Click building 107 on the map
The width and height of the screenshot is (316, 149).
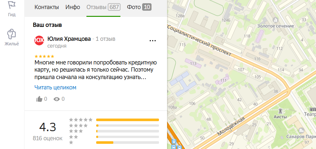point(241,70)
